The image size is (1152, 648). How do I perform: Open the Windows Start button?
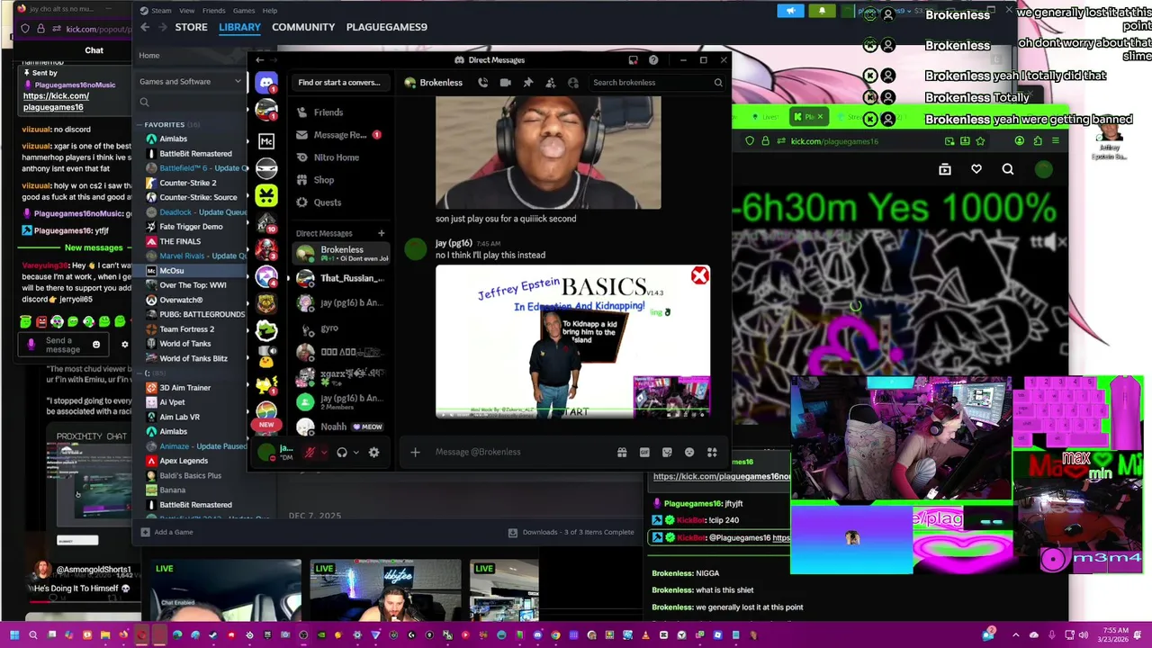(x=14, y=635)
